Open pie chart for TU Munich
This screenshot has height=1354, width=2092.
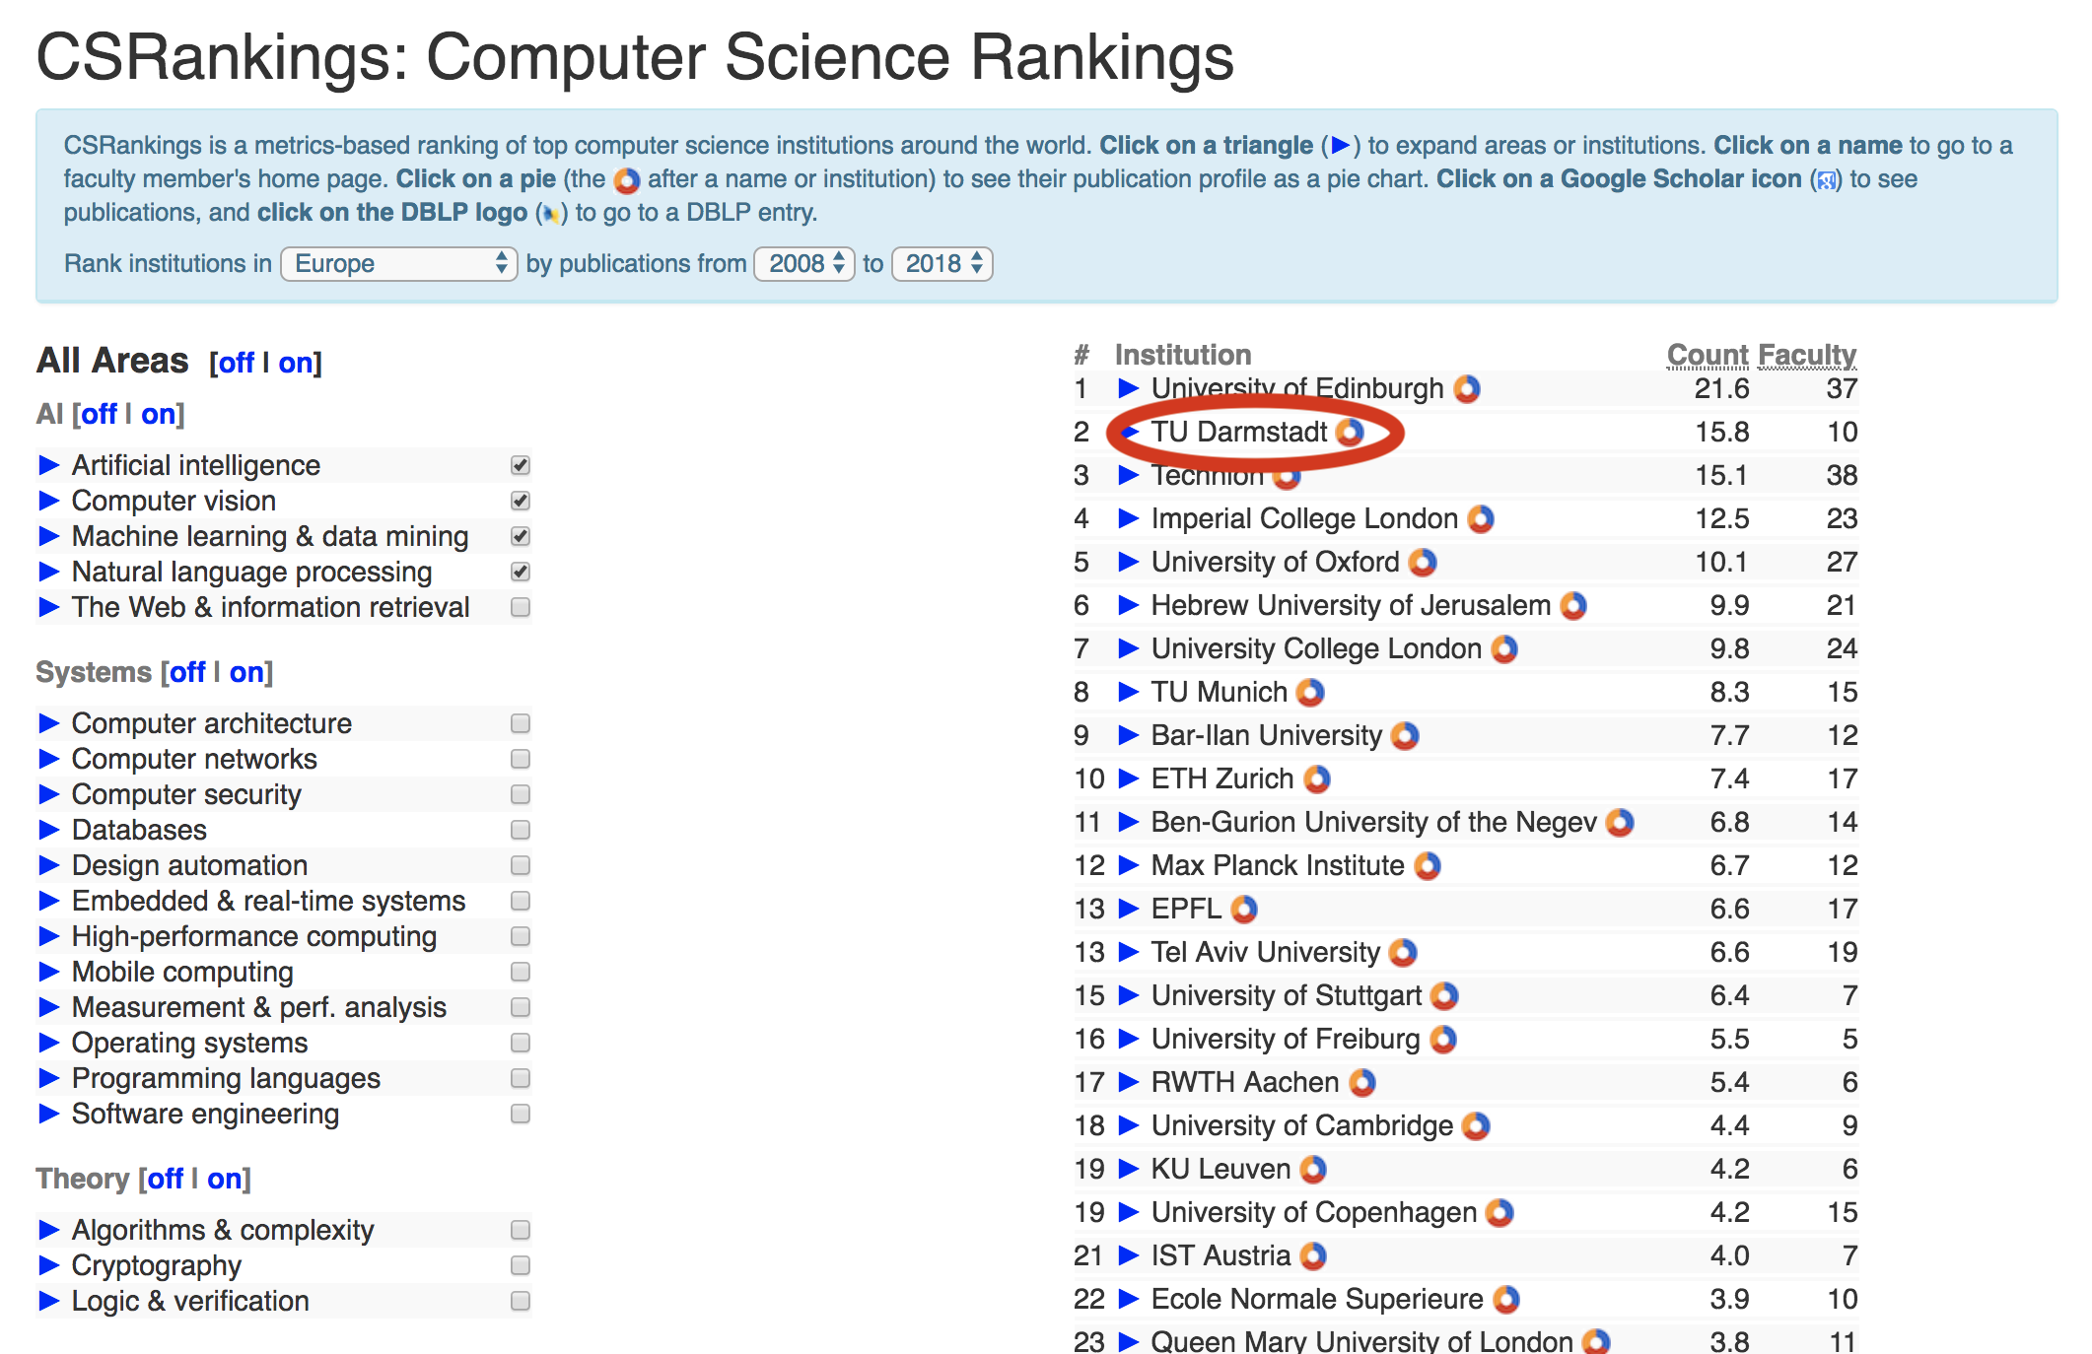click(x=1310, y=692)
